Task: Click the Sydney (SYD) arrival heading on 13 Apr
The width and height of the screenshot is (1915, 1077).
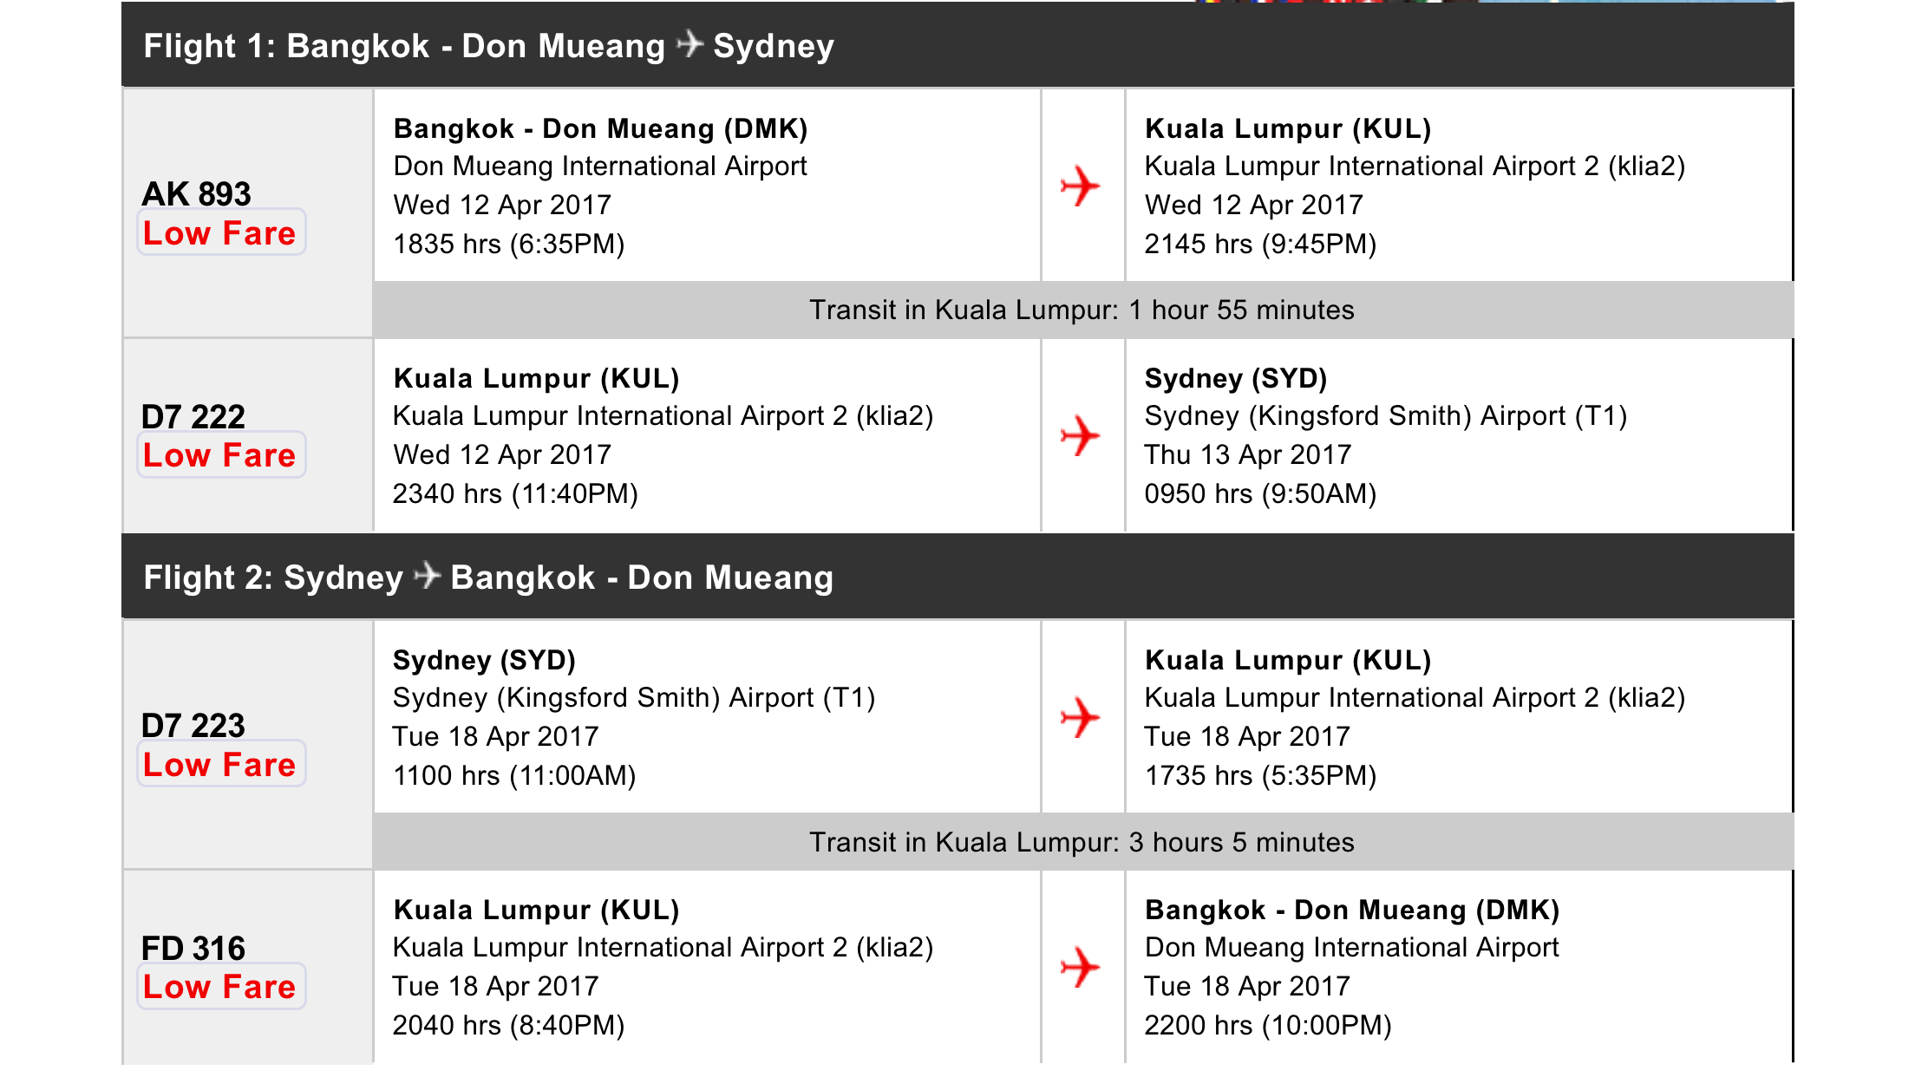Action: 1236,379
